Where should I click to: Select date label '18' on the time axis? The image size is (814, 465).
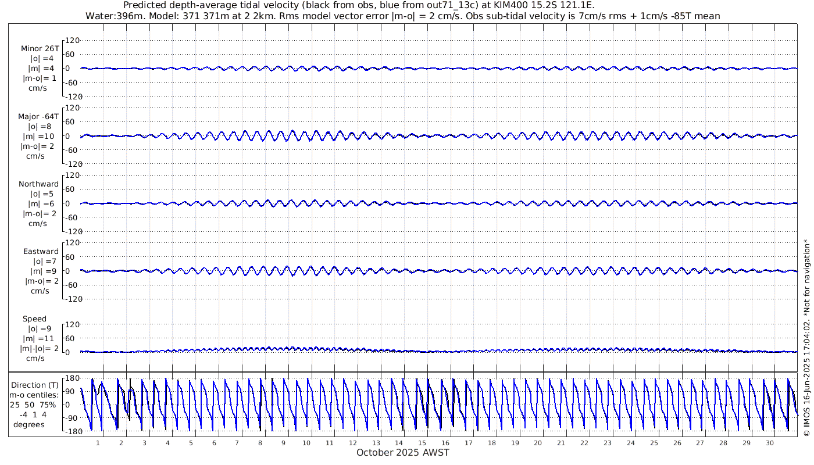coord(492,443)
